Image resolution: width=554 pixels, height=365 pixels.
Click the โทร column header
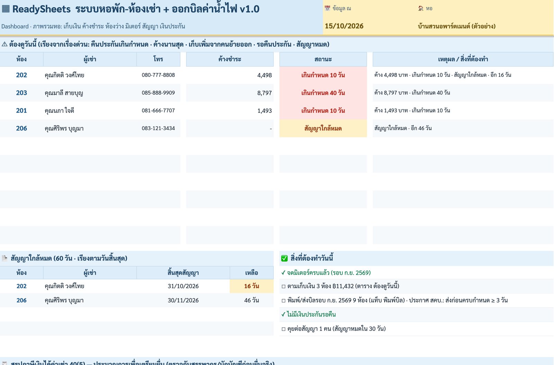[158, 59]
